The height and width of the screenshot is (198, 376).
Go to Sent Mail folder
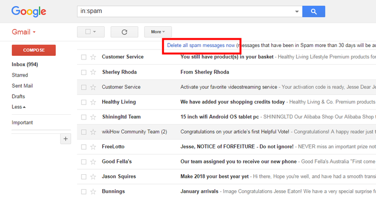click(22, 86)
